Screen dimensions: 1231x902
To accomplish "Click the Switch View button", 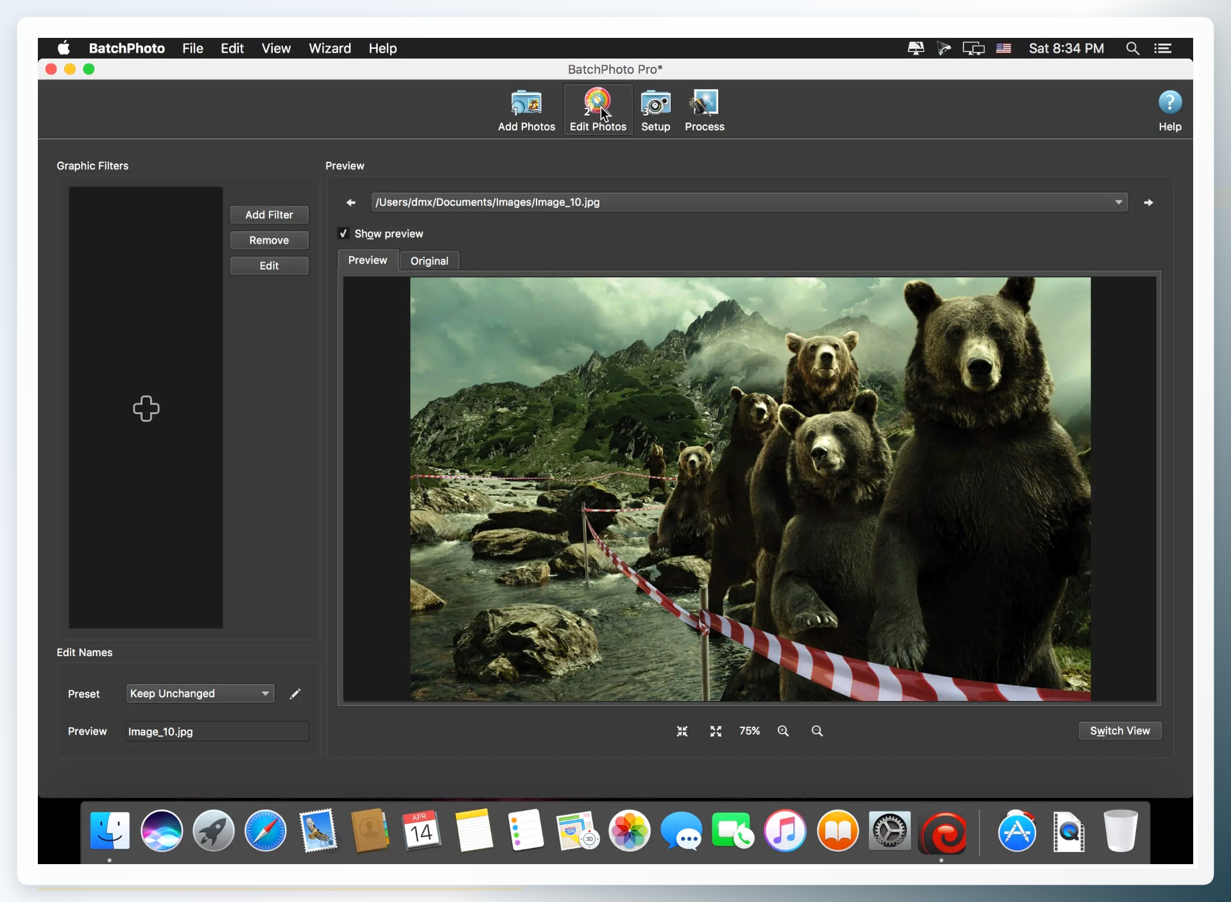I will coord(1119,731).
